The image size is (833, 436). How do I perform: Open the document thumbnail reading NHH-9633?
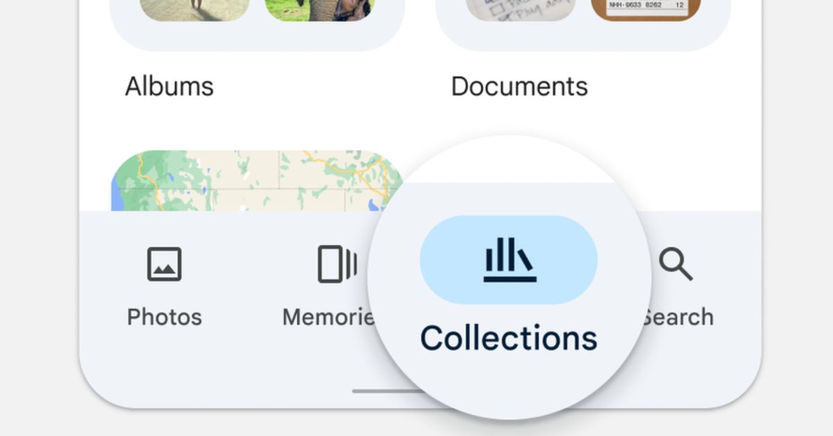pos(646,10)
